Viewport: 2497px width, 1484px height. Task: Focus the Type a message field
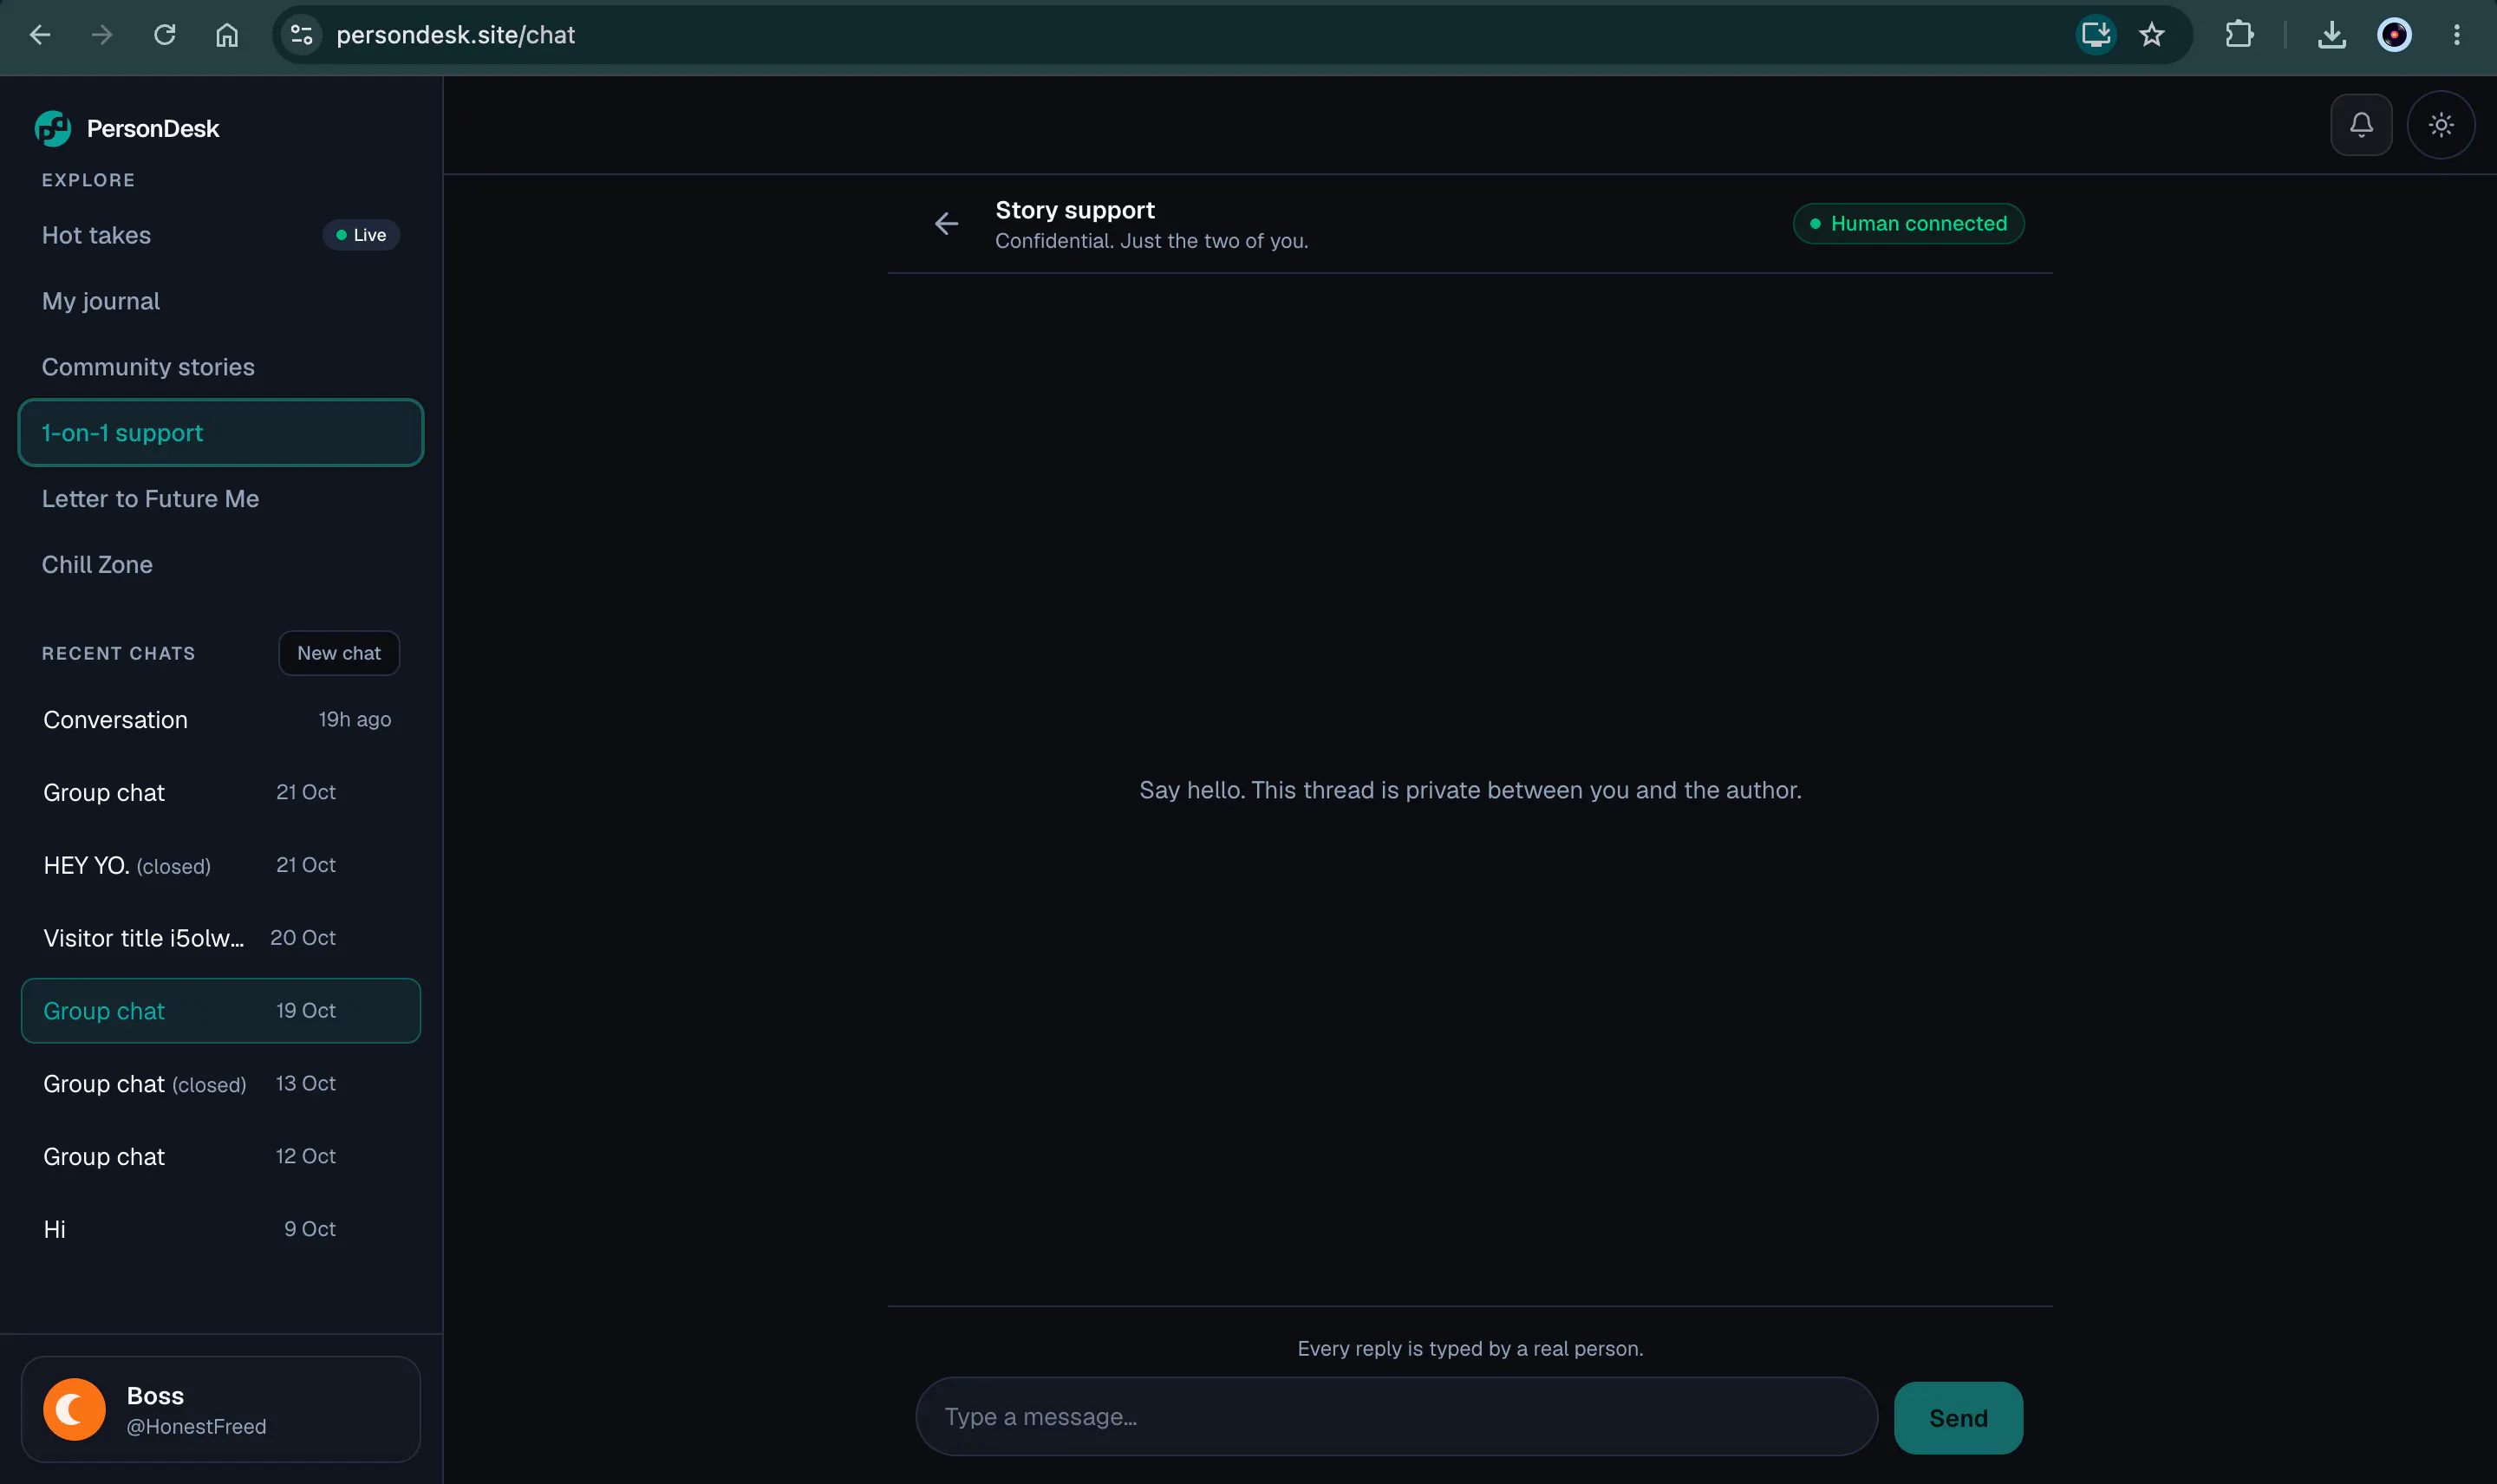tap(1396, 1417)
